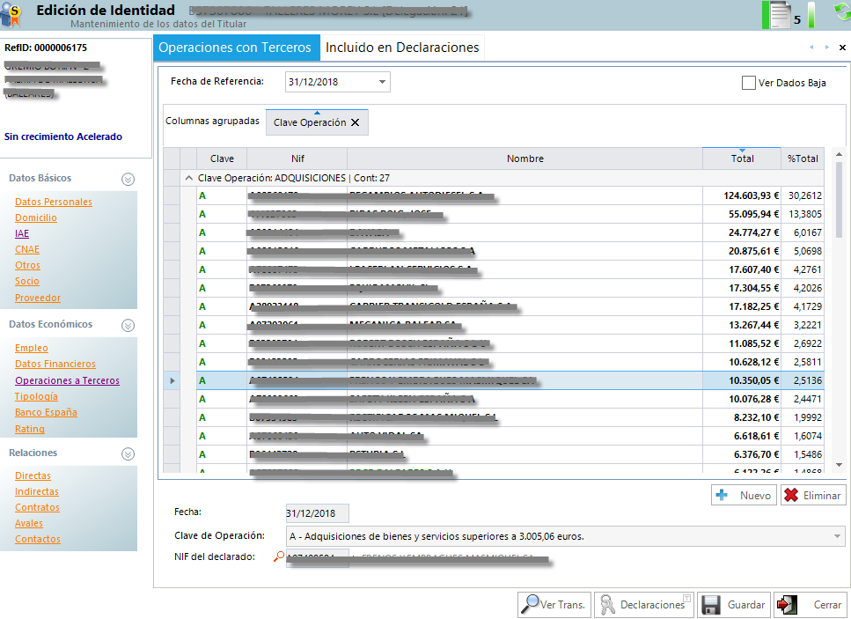Toggle Ver Dados Baja checkbox
Viewport: 851px width, 619px height.
tap(748, 83)
